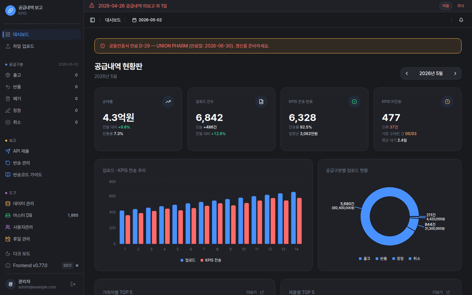Image resolution: width=472 pixels, height=295 pixels.
Task: Select the 출고 supply category
Action: pos(42,75)
